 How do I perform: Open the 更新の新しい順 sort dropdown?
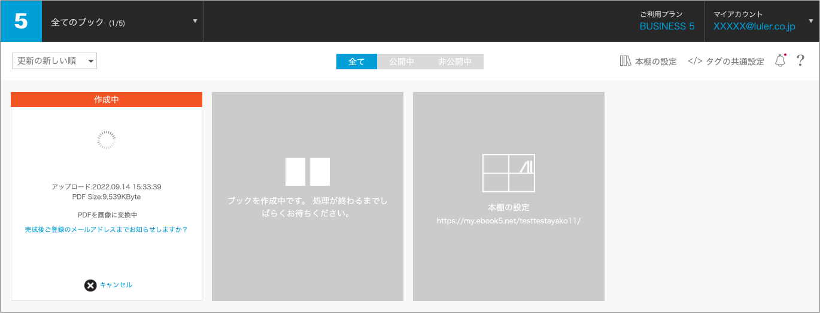pos(54,61)
